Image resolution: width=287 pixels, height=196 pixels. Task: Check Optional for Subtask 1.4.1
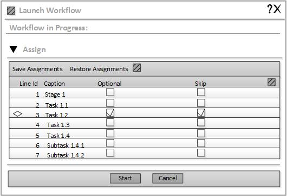coord(110,143)
